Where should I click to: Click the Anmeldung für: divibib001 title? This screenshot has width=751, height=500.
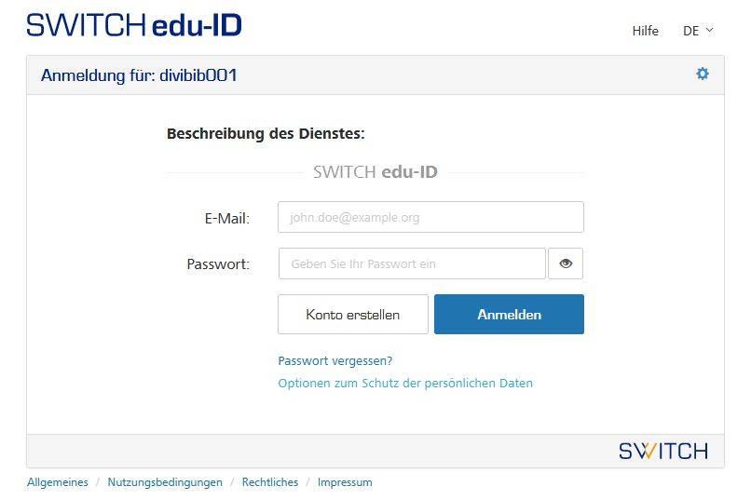(x=139, y=75)
